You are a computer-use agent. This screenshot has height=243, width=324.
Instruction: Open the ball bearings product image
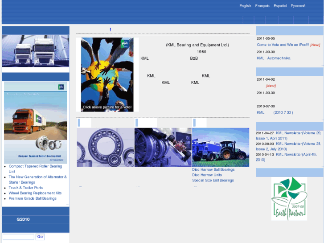pos(105,147)
